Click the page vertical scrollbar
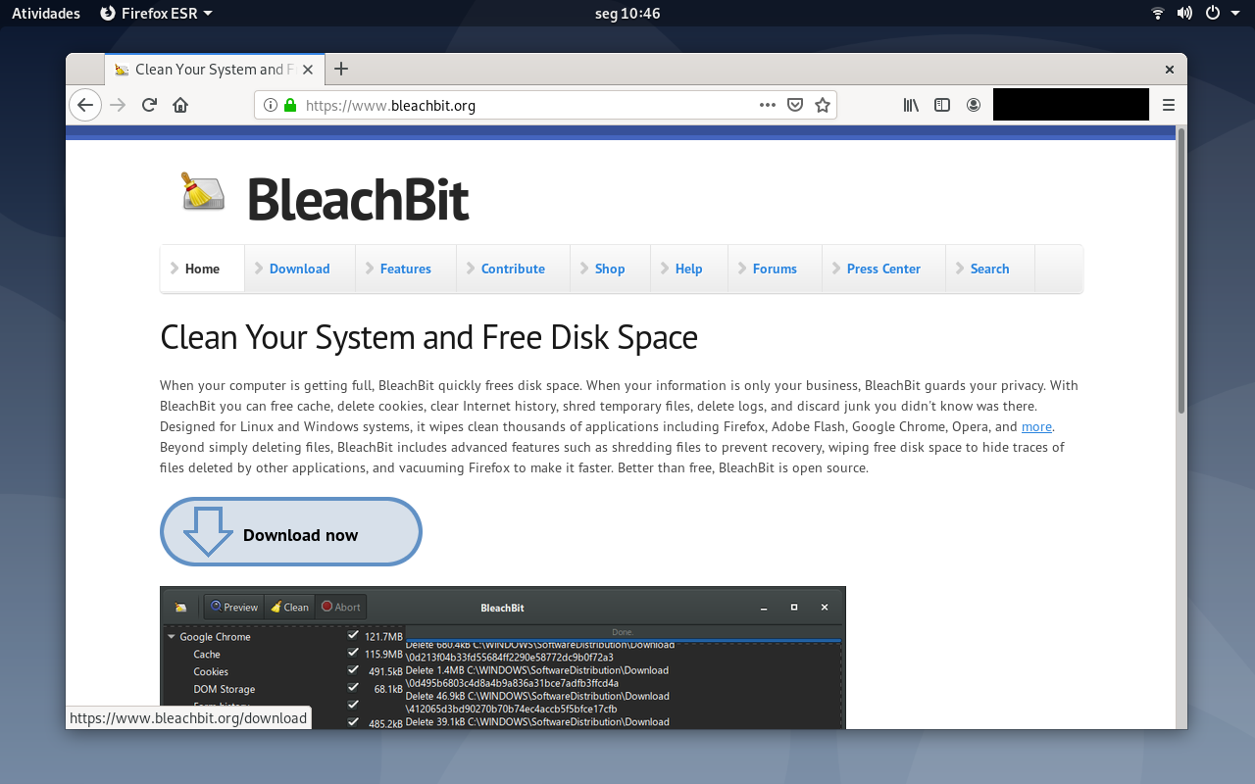The width and height of the screenshot is (1255, 784). [x=1180, y=269]
